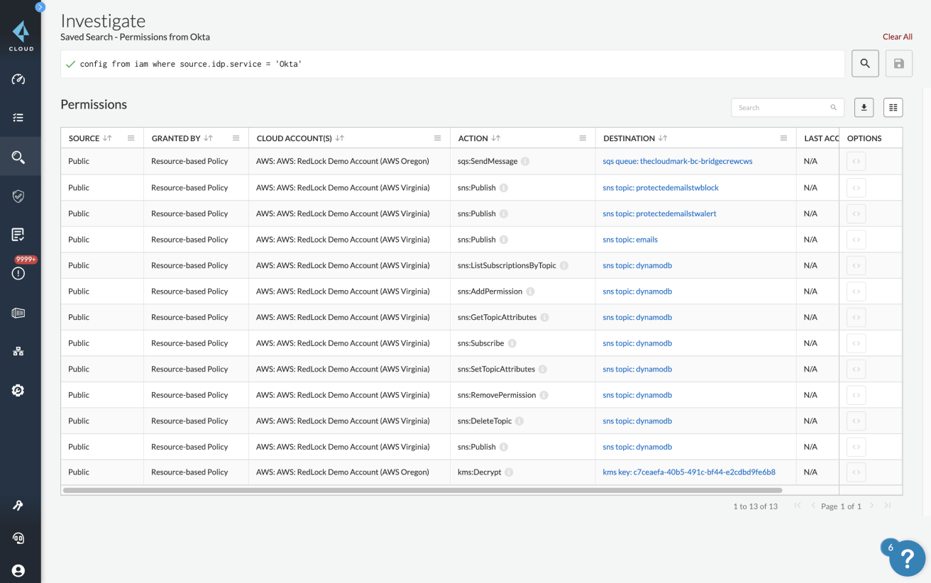Screen dimensions: 931x583
Task: Click the Investigate search icon in sidebar
Action: point(18,157)
